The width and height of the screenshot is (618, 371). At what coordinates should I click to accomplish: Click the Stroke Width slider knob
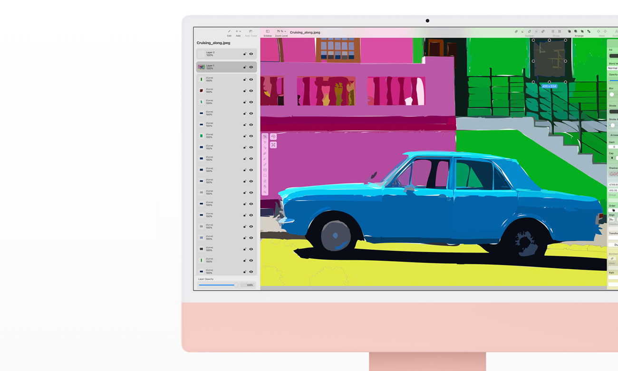tap(612, 125)
